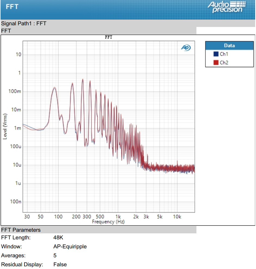Click the 5k tick on frequency axis
Image resolution: width=256 pixels, height=269 pixels.
[160, 217]
